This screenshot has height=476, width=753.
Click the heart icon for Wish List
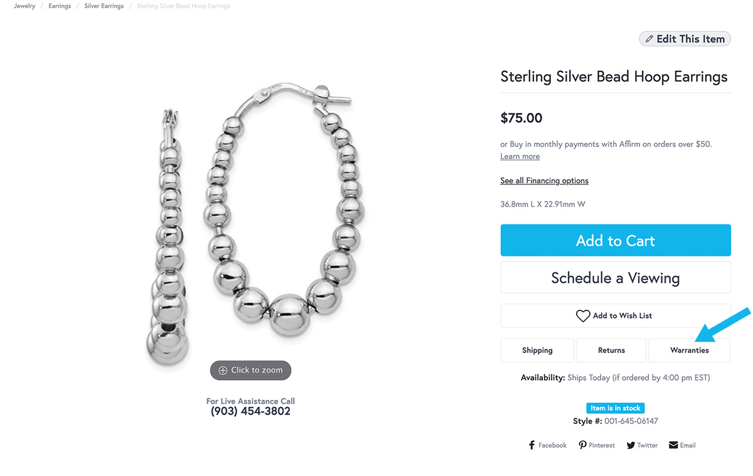[583, 316]
